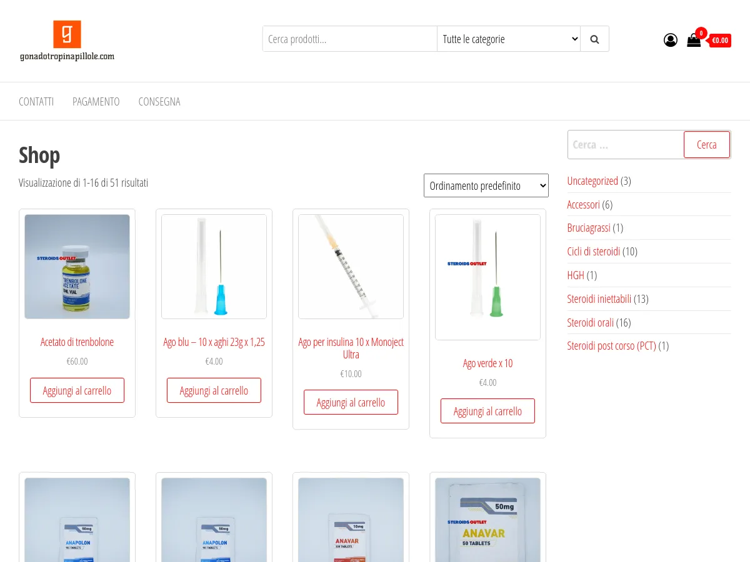The image size is (750, 562).
Task: Open the shopping cart bag icon
Action: (694, 41)
